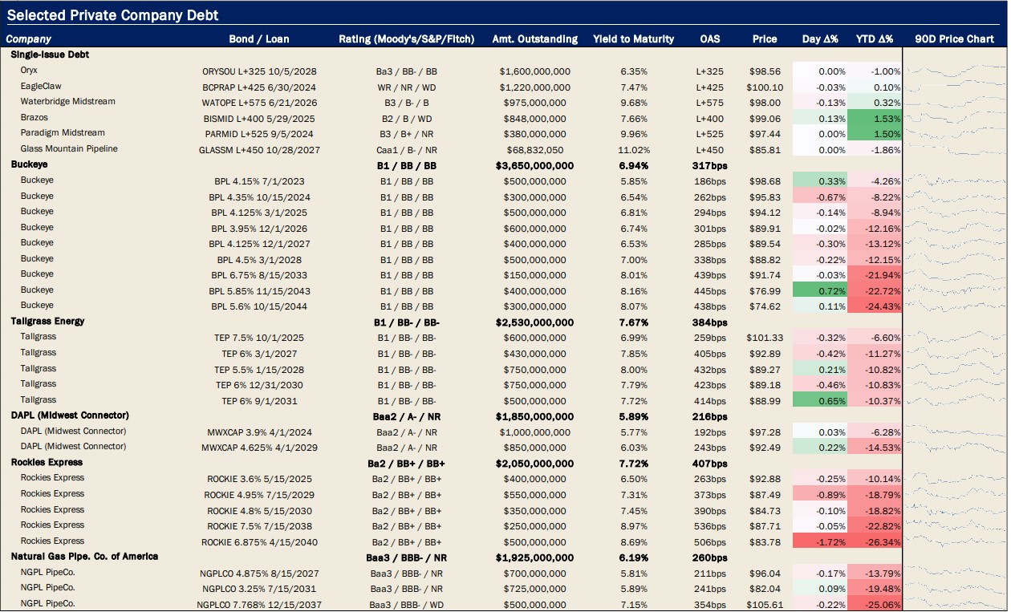Click the amount '$68,832,050'
Image resolution: width=1011 pixels, height=612 pixels.
pos(534,150)
